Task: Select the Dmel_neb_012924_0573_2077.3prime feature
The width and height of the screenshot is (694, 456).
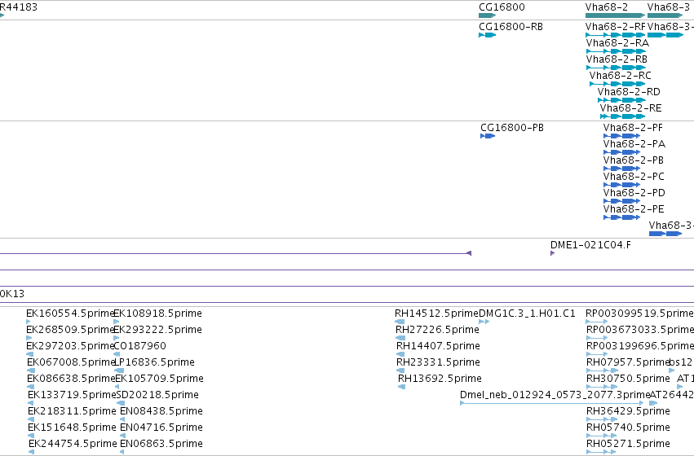Action: [x=555, y=395]
